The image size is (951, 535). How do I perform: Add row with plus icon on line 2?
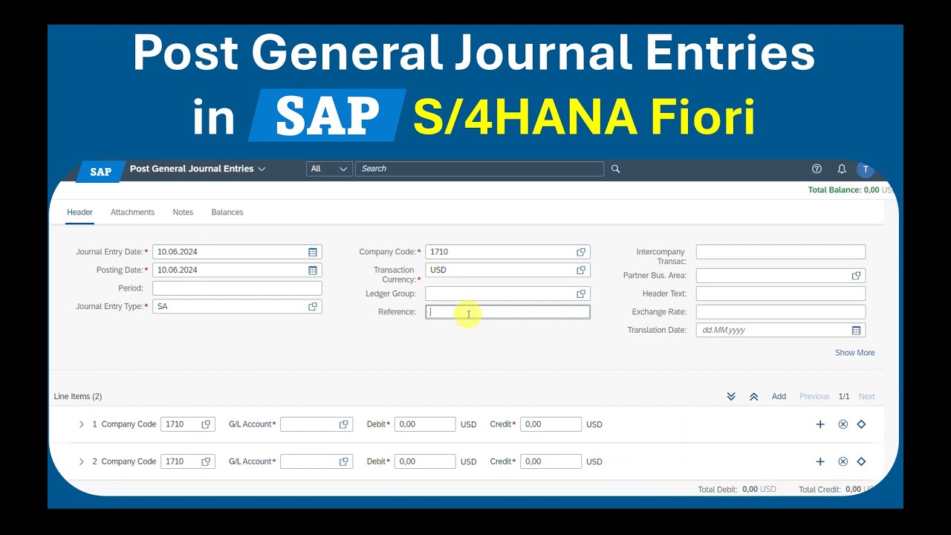coord(820,461)
